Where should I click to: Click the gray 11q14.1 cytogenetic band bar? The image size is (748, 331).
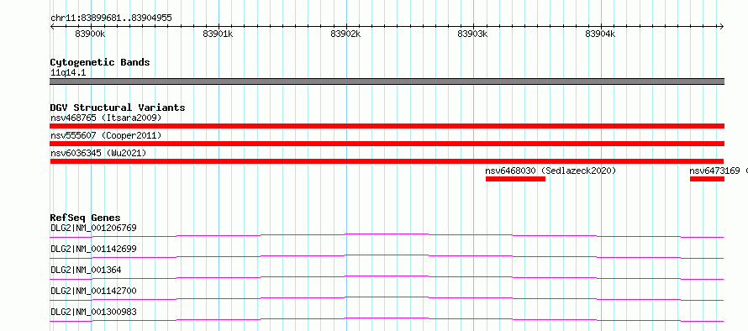(387, 81)
